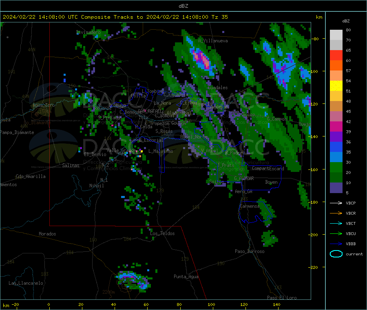Click the 'km' label at bottom left
The height and width of the screenshot is (310, 367).
[6, 306]
